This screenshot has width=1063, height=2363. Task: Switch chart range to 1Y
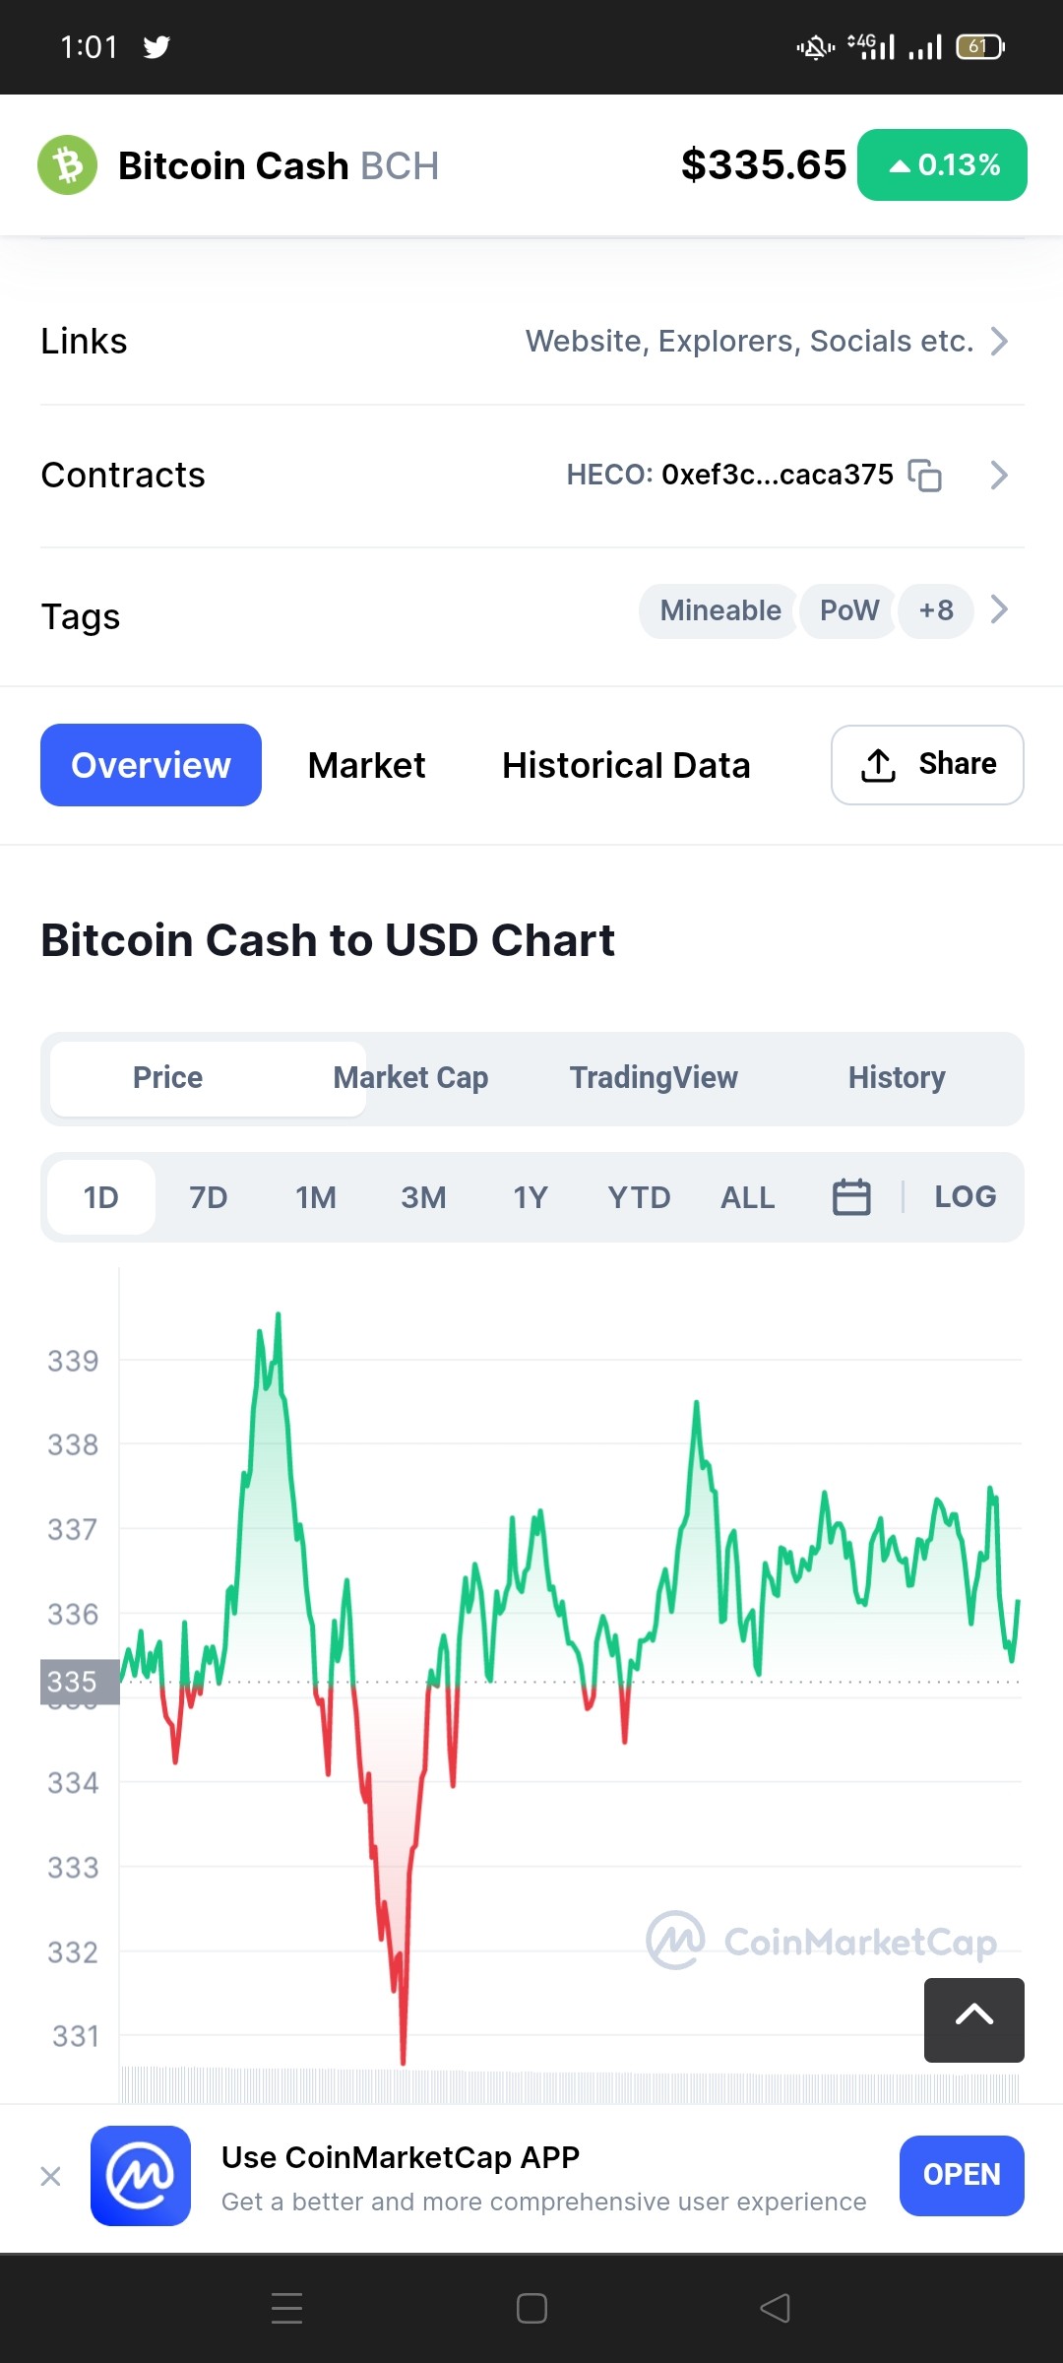[x=531, y=1197]
